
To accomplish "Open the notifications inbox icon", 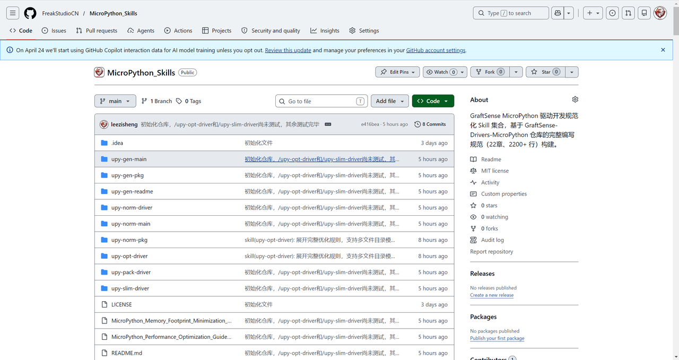I will (644, 13).
